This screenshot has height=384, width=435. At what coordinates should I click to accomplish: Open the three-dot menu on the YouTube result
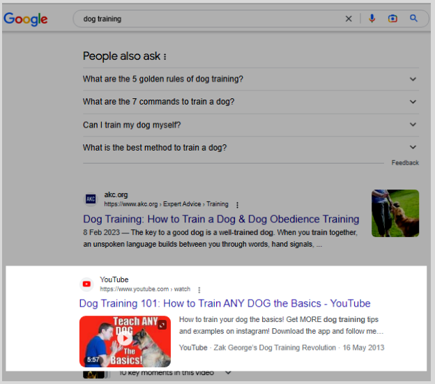pyautogui.click(x=199, y=290)
